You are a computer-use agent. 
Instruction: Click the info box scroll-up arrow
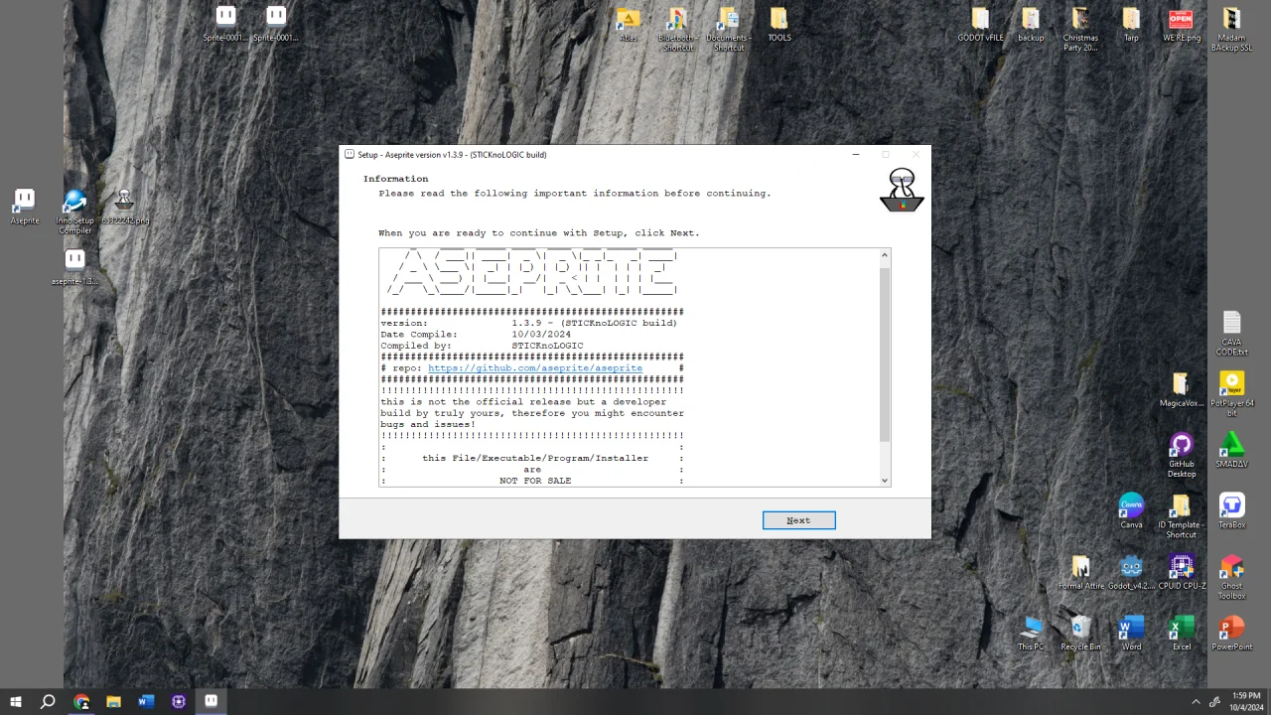(x=885, y=255)
